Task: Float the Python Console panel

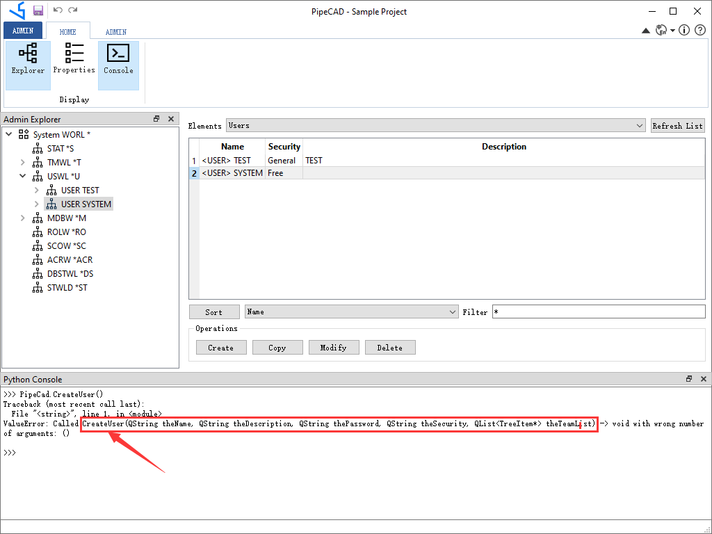Action: pos(690,379)
